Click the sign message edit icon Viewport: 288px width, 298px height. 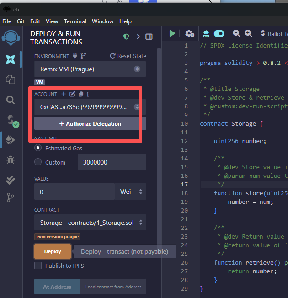(x=72, y=94)
